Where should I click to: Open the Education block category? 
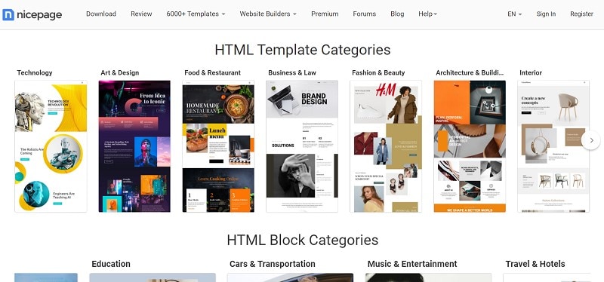pos(111,264)
